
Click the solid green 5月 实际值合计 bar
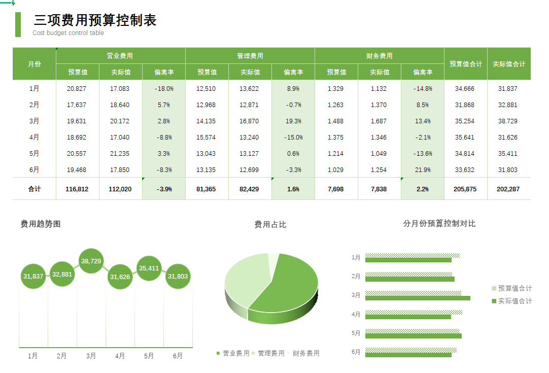[x=414, y=335]
